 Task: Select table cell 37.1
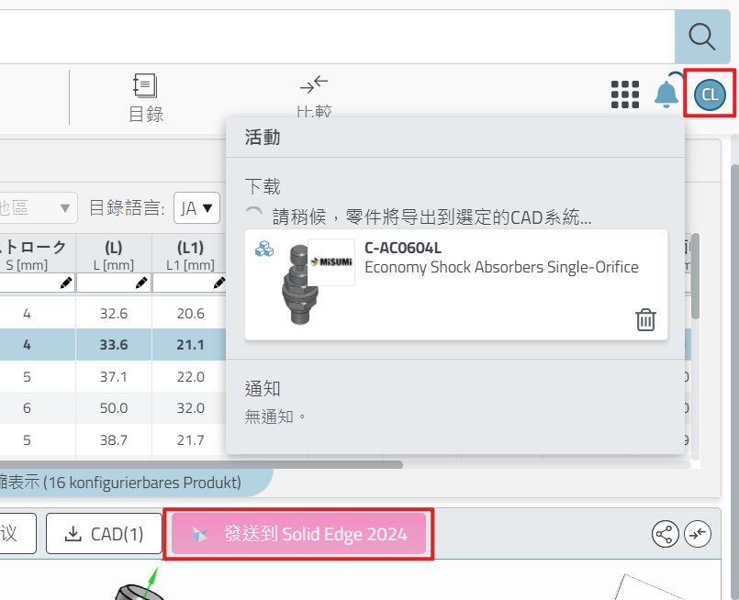[x=114, y=376]
